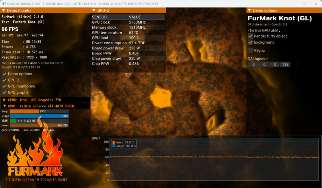Click the 96 FPS readout
Viewport: 322px width, 188px height.
pos(10,29)
